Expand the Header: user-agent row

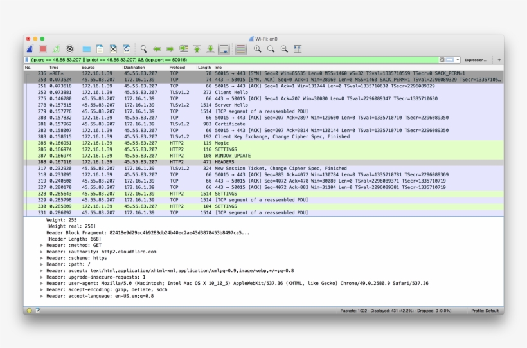pos(42,284)
